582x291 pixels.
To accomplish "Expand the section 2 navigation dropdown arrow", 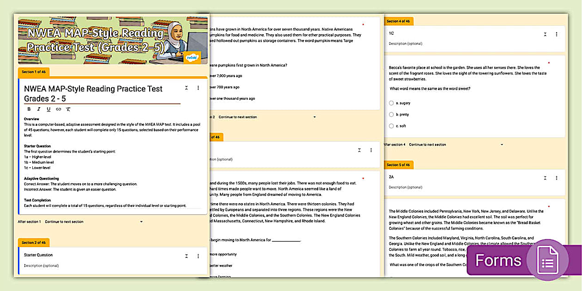I will (x=315, y=117).
